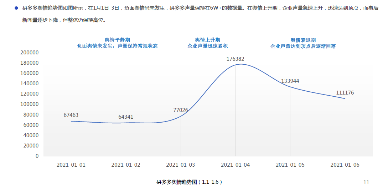Click the page number 11
The width and height of the screenshot is (388, 188).
366,182
